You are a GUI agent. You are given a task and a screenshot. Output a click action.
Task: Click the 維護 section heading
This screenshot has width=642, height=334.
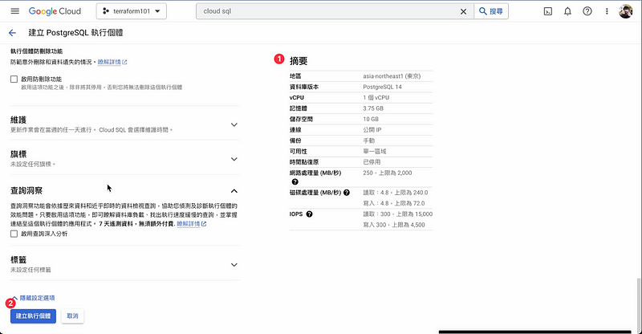pyautogui.click(x=18, y=120)
